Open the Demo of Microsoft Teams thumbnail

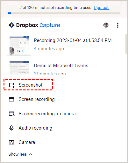click(19, 68)
